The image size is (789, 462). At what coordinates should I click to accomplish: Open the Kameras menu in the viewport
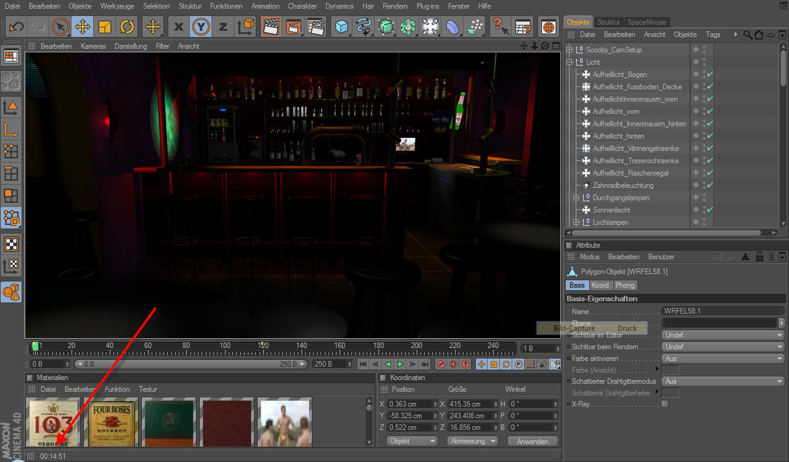93,46
